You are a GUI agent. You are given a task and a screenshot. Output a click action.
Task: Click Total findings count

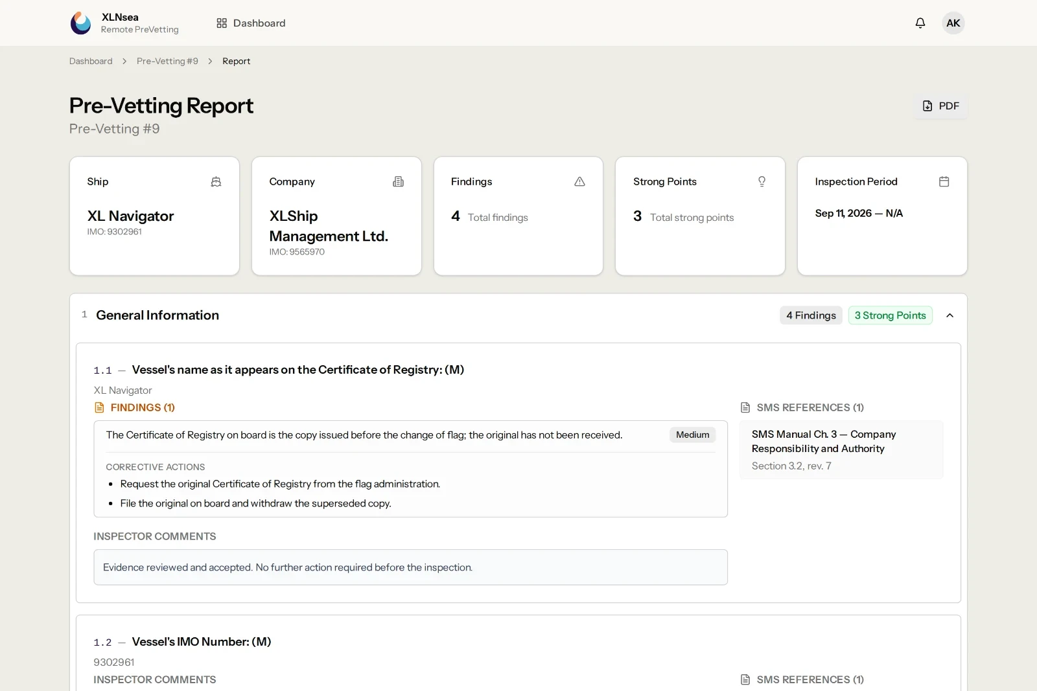(489, 217)
